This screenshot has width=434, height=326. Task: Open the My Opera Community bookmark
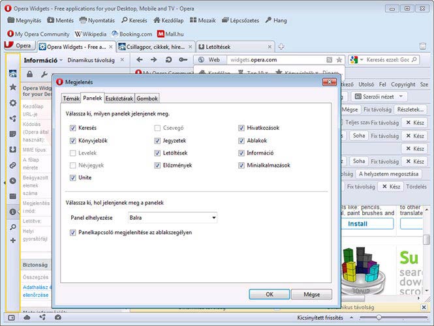click(x=39, y=34)
